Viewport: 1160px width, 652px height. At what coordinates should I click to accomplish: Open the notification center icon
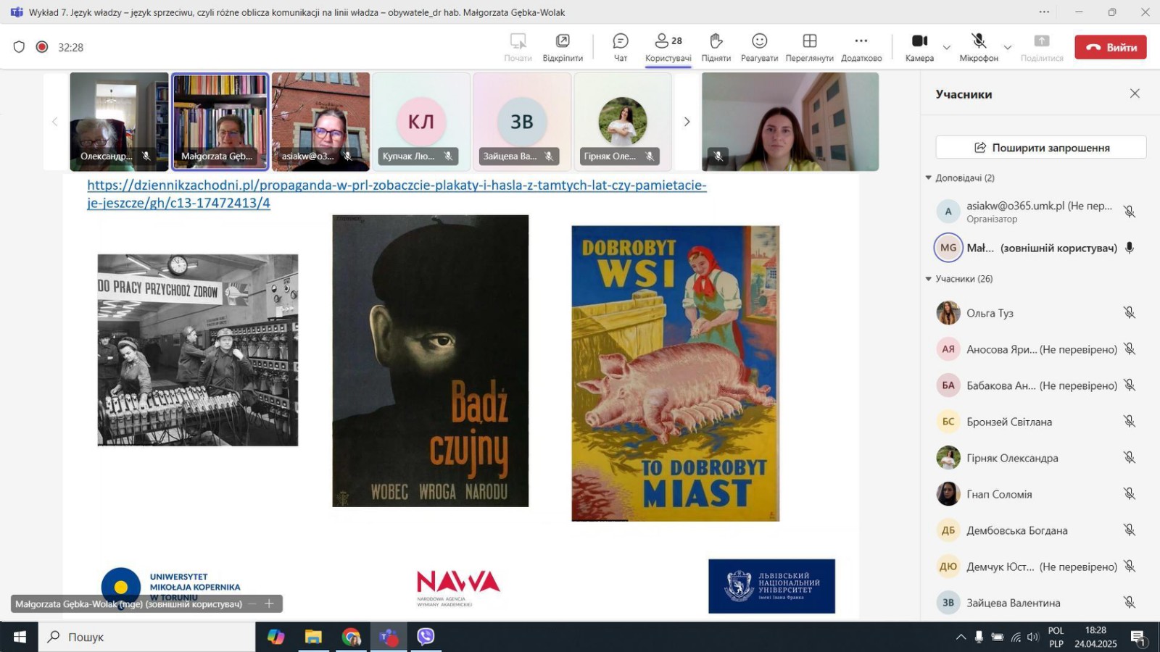[x=1139, y=638]
